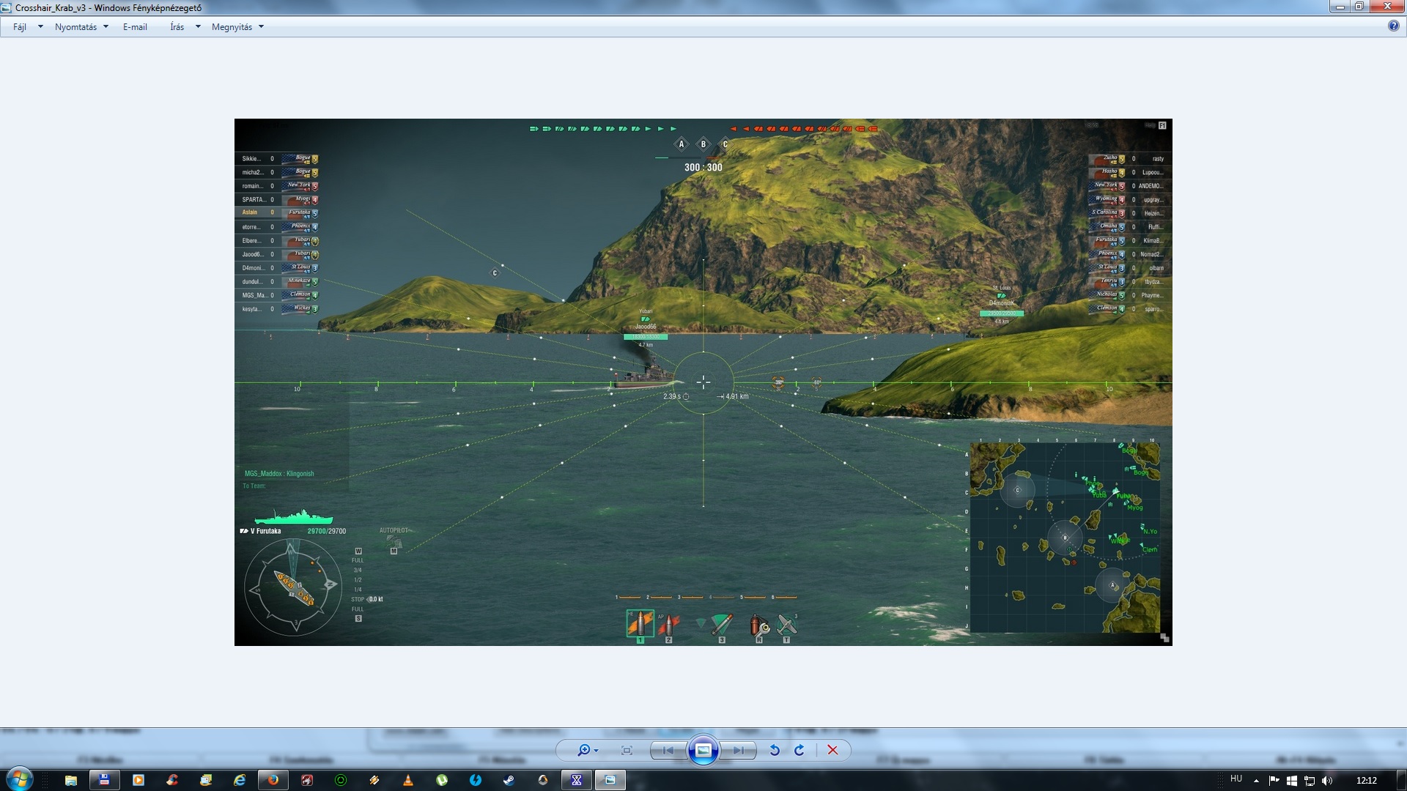This screenshot has height=791, width=1407.
Task: Launch Steam from the taskbar
Action: coord(509,780)
